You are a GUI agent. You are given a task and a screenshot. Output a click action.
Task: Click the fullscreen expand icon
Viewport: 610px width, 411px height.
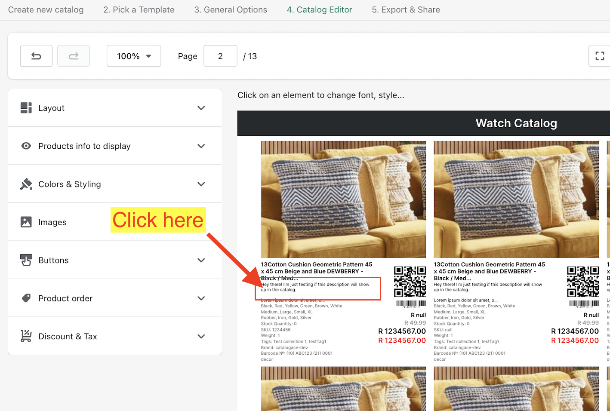coord(600,56)
